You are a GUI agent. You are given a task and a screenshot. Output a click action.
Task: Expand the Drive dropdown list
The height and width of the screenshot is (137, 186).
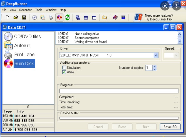(156, 55)
